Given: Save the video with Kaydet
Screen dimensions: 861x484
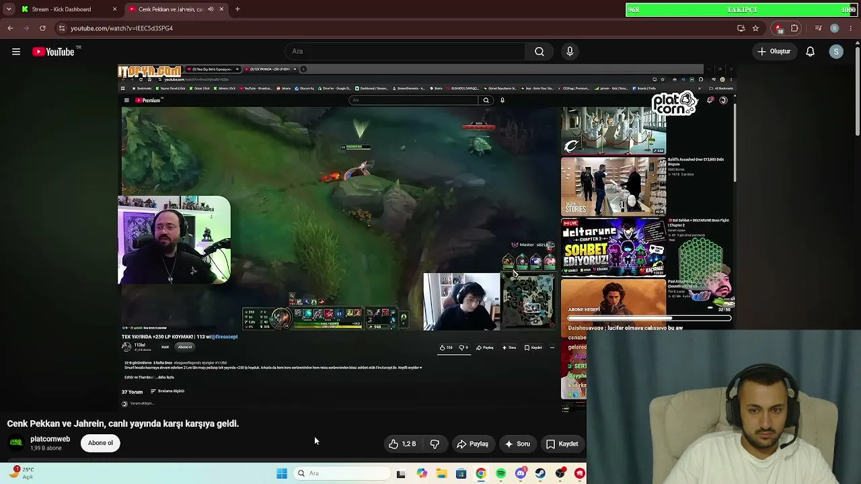Looking at the screenshot, I should (562, 444).
